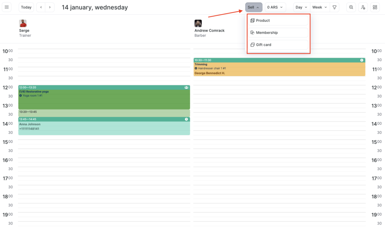Screen dimensions: 385x229
Task: Expand the 0 ARS dropdown
Action: pyautogui.click(x=275, y=7)
